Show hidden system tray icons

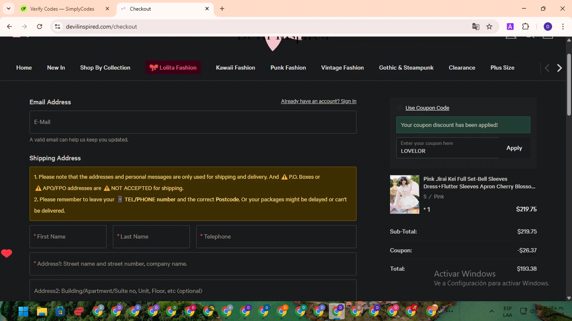tap(492, 311)
